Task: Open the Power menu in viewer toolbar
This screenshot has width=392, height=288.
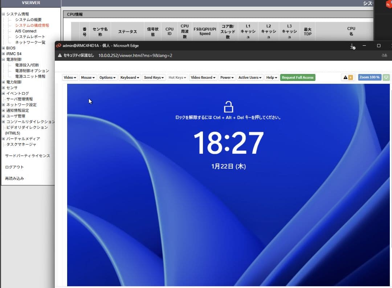Action: point(226,77)
